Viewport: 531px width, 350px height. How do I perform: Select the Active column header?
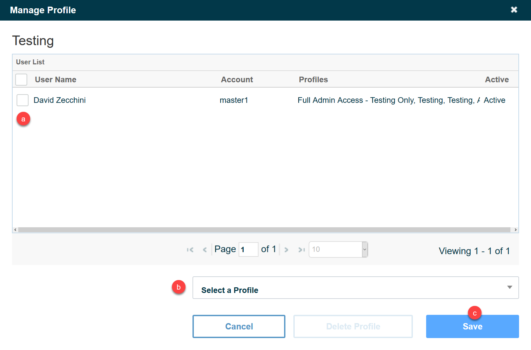496,80
